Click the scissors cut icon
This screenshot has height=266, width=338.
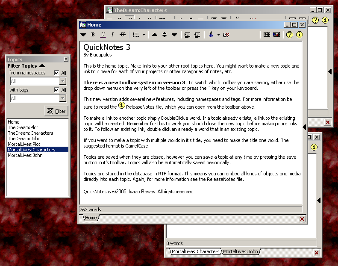tap(211, 35)
